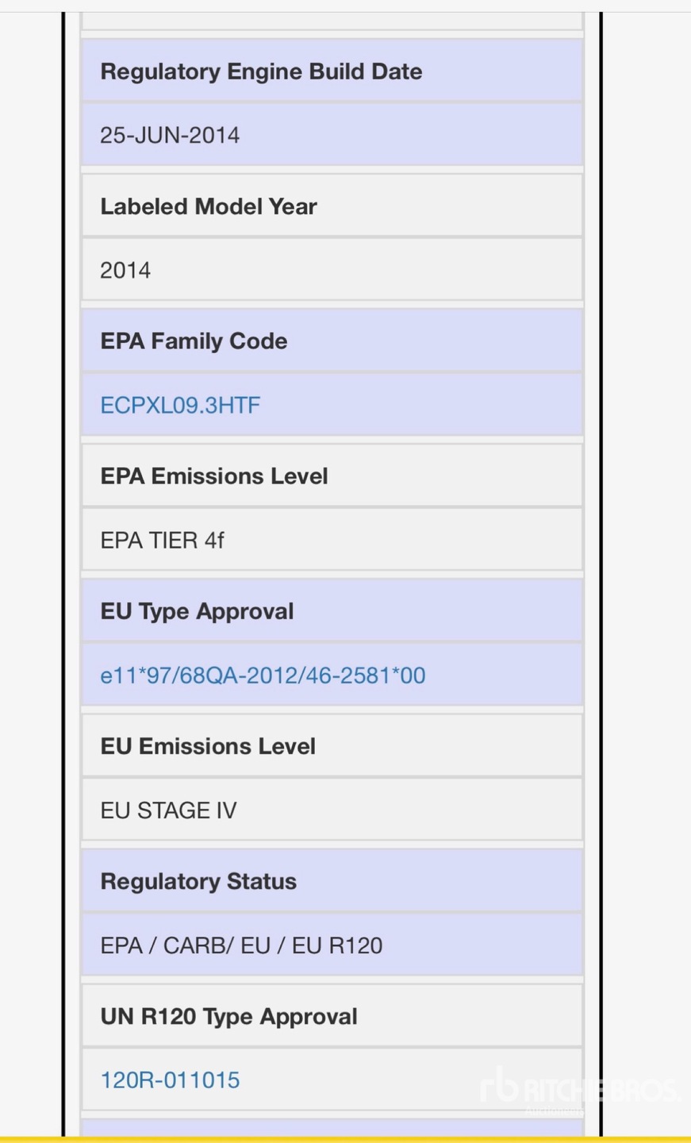Click the Regulatory Status header
Screen dimensions: 691x1143
pos(198,881)
